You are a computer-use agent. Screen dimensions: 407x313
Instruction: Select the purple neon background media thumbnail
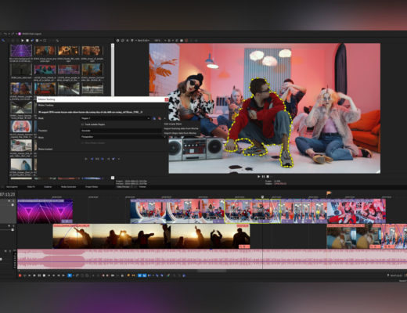[x=21, y=50]
